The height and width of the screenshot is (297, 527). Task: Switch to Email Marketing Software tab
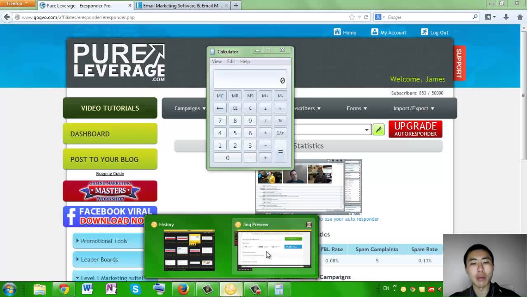click(183, 5)
